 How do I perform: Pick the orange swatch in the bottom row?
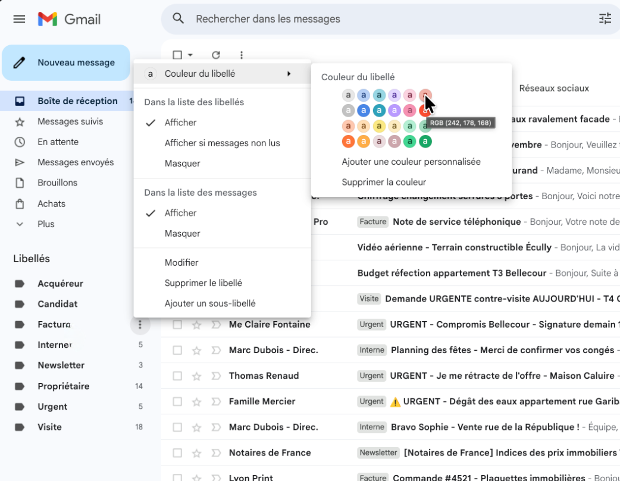coord(364,142)
